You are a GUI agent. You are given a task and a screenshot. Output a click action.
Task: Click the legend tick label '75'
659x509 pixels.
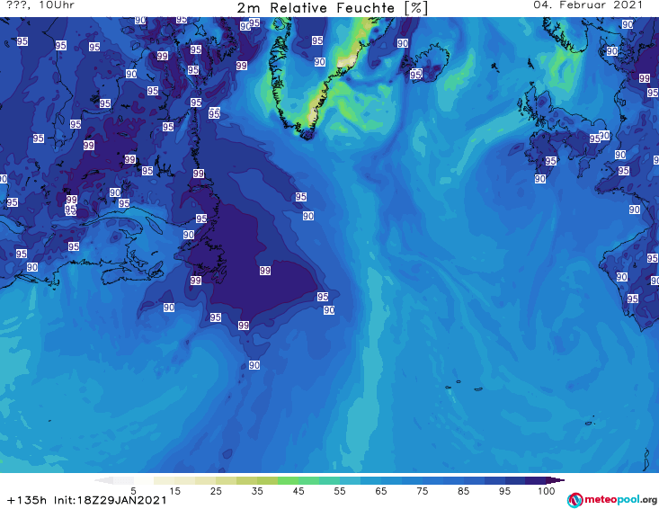point(423,491)
